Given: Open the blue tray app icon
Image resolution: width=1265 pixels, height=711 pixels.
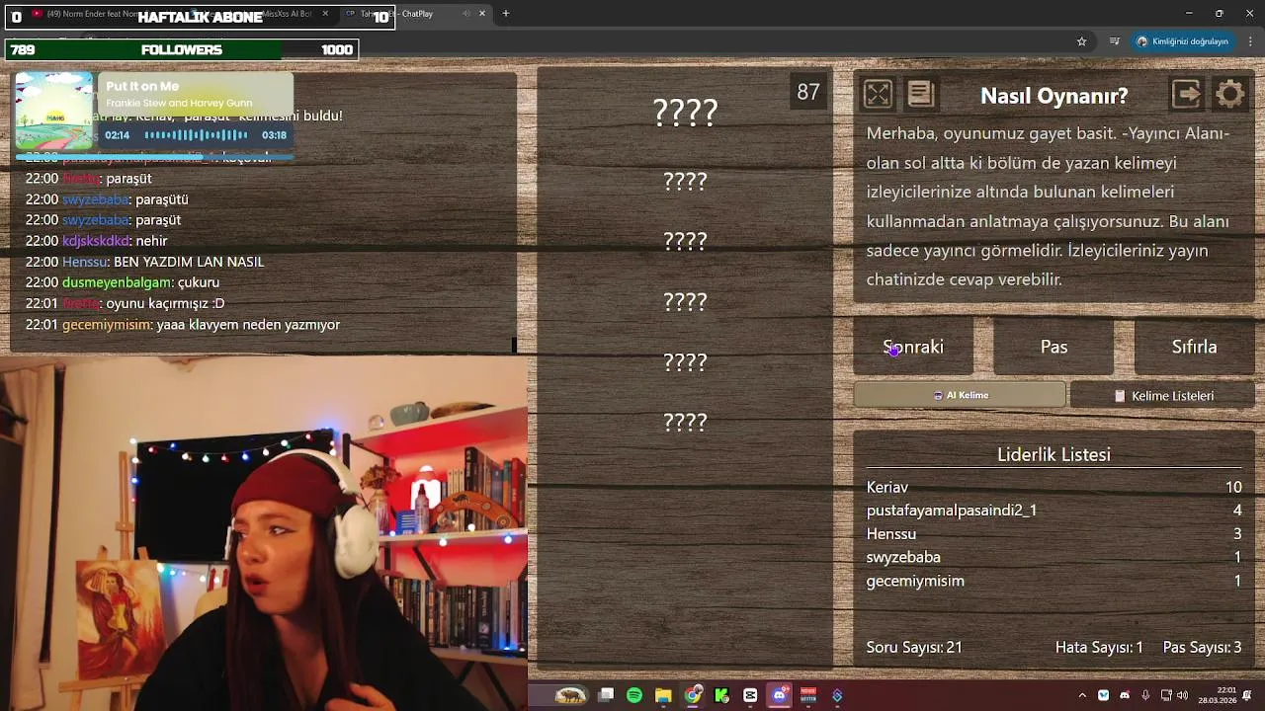Looking at the screenshot, I should point(1104,695).
